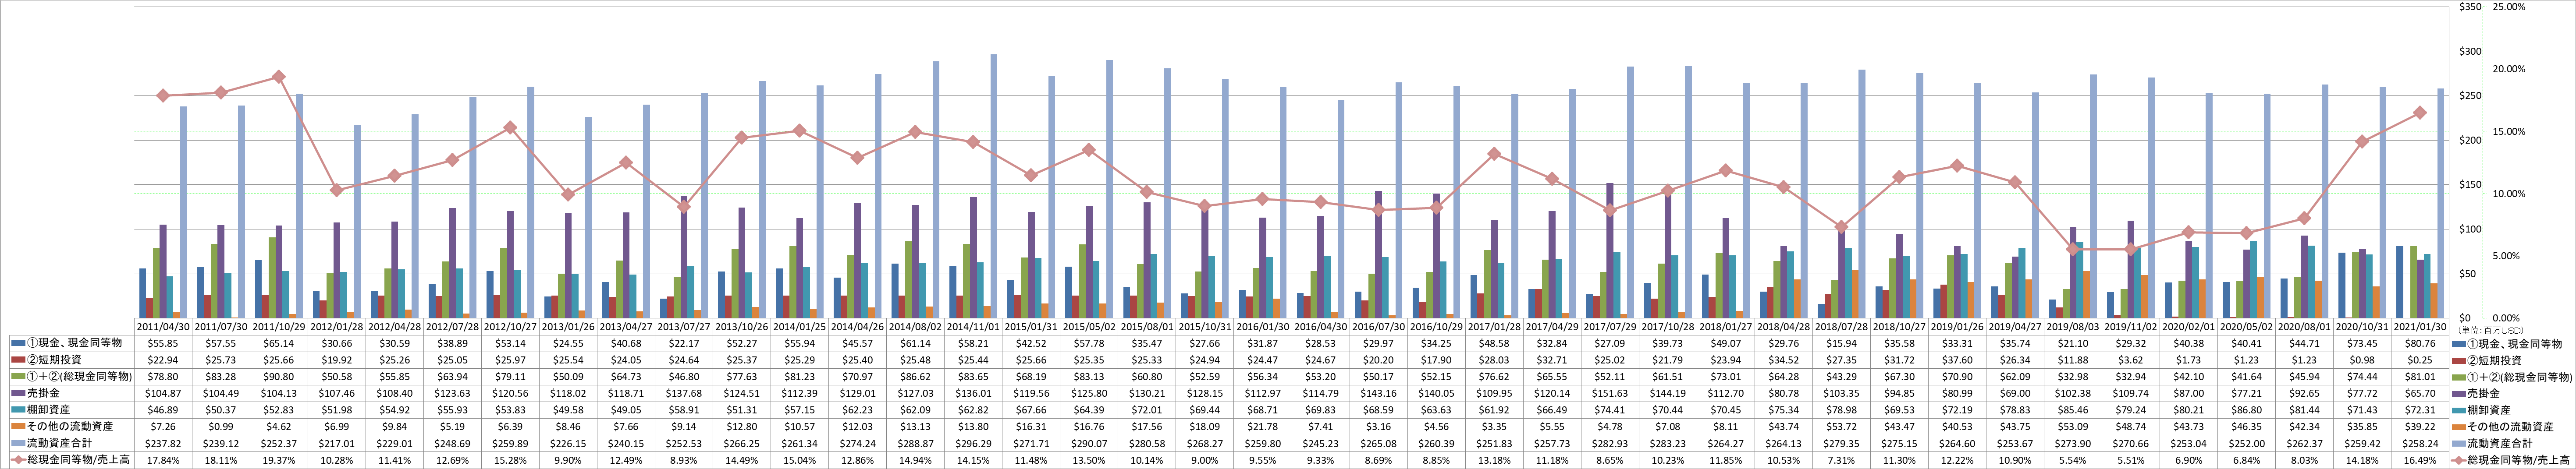Select the 2011/04/30 date column header
The image size is (2576, 469).
tap(163, 327)
